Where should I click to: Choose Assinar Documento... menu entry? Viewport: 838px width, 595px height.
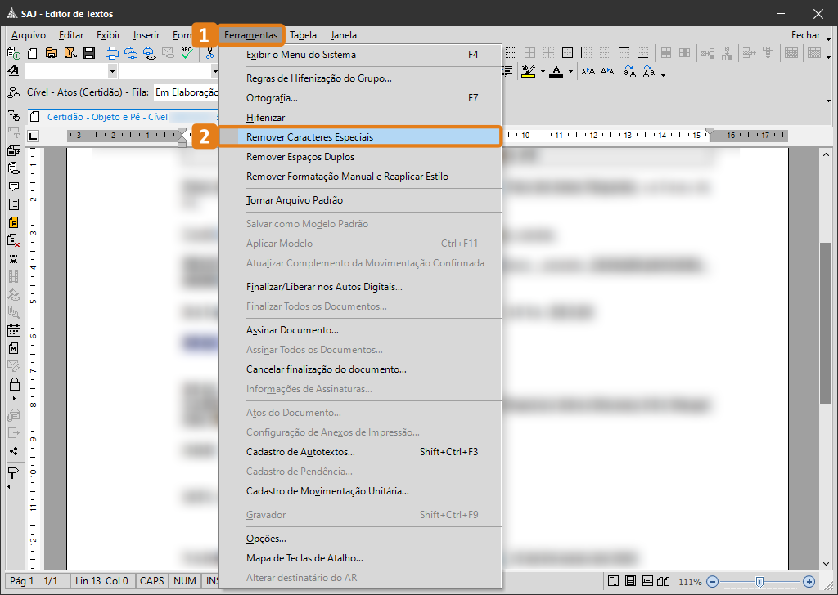point(360,330)
